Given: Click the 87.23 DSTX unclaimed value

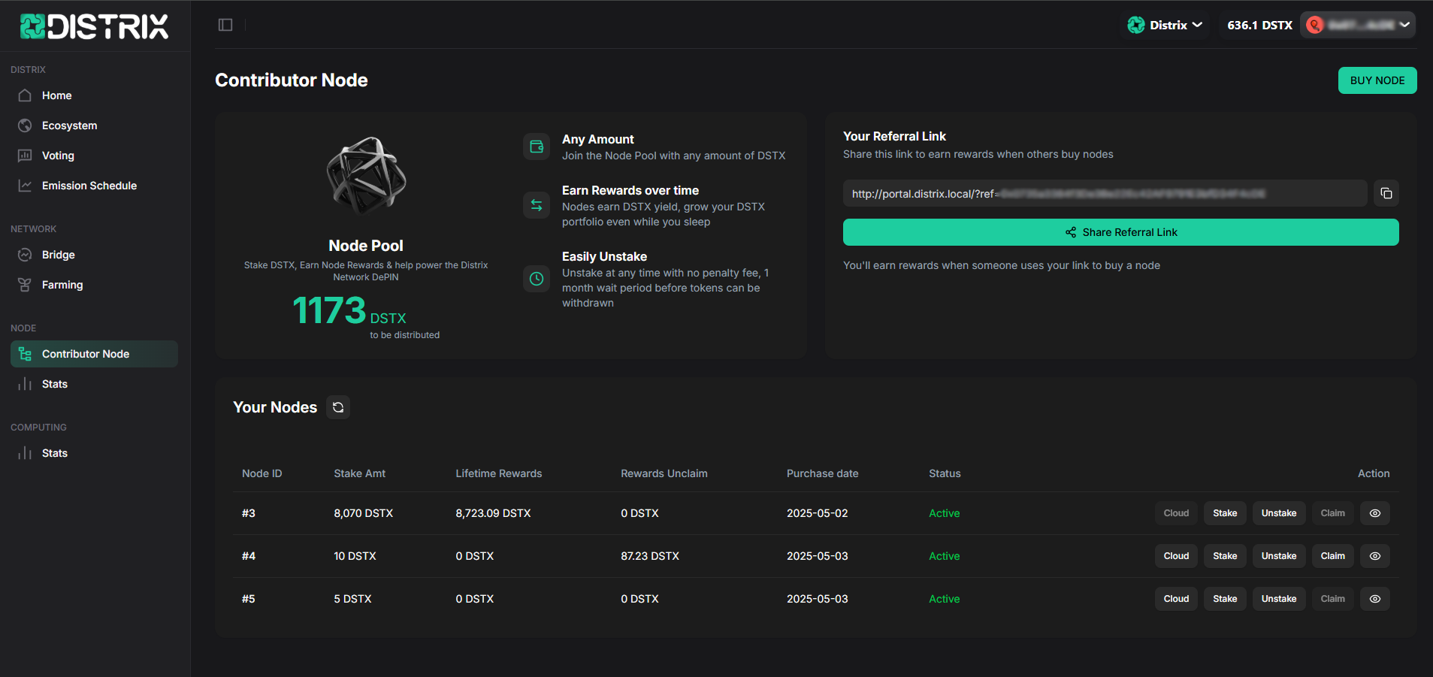Looking at the screenshot, I should (x=650, y=556).
